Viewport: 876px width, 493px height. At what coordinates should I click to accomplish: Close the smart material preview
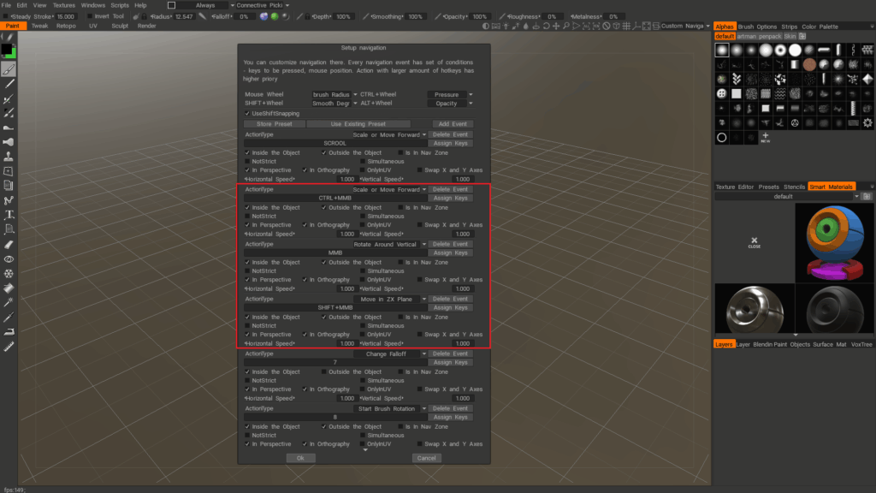(x=755, y=242)
